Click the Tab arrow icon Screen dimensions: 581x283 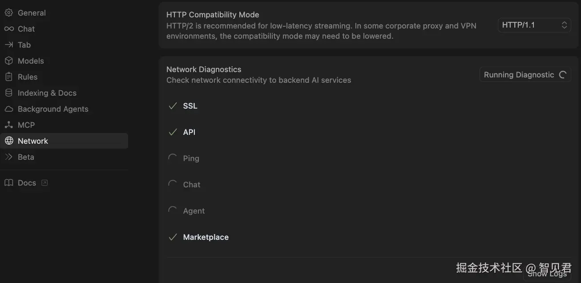point(8,45)
